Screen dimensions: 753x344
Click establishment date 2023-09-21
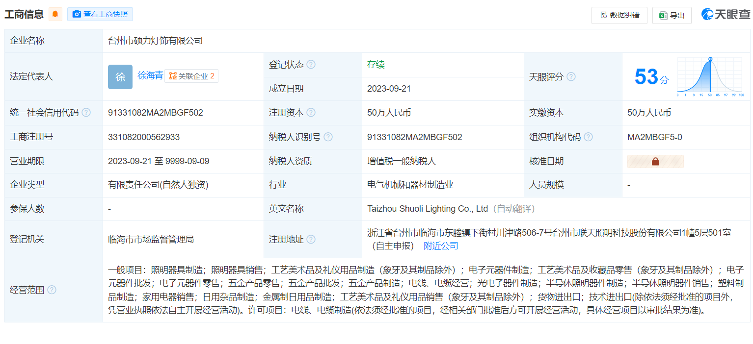[389, 89]
